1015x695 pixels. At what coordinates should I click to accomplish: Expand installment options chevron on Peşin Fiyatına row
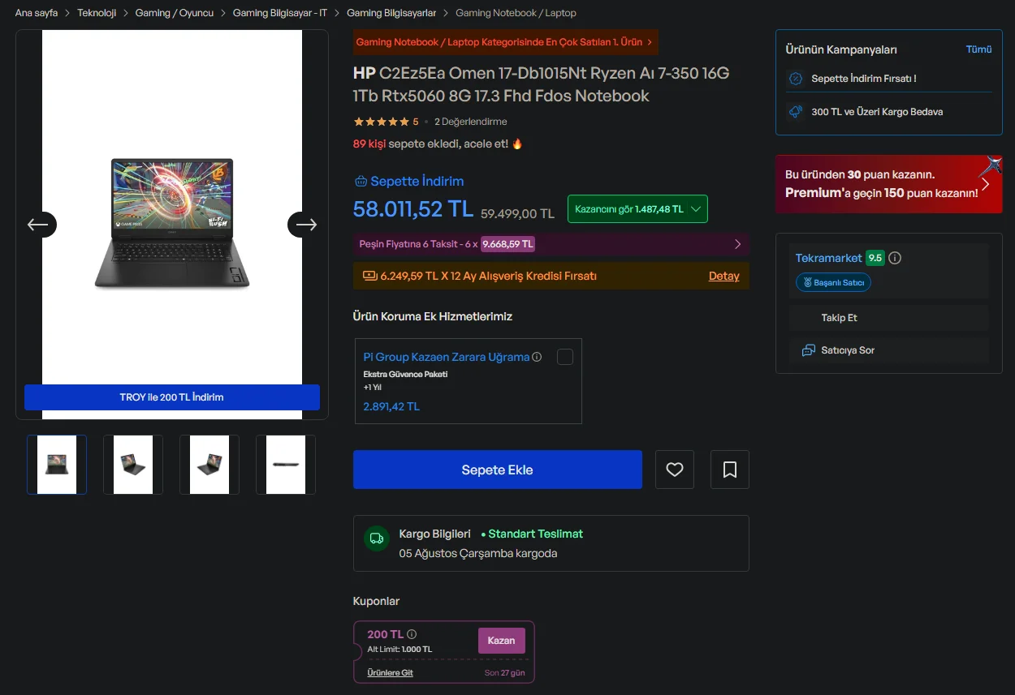[737, 244]
